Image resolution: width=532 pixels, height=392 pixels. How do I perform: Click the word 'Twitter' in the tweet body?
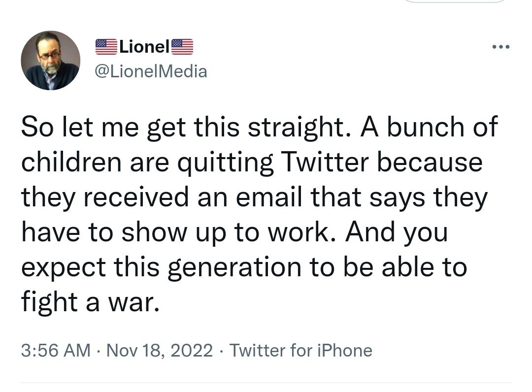click(x=325, y=162)
